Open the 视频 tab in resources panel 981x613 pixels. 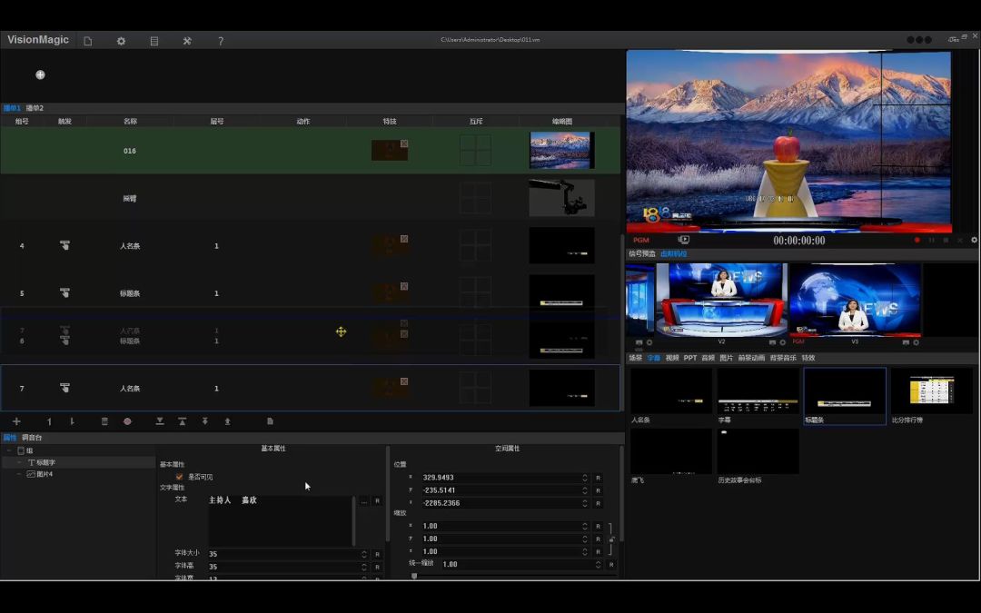coord(672,358)
